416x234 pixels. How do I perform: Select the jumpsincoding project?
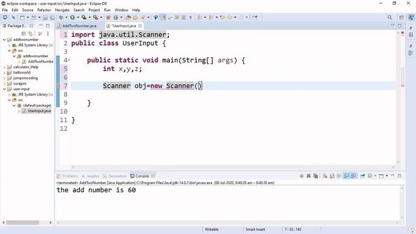pos(25,78)
